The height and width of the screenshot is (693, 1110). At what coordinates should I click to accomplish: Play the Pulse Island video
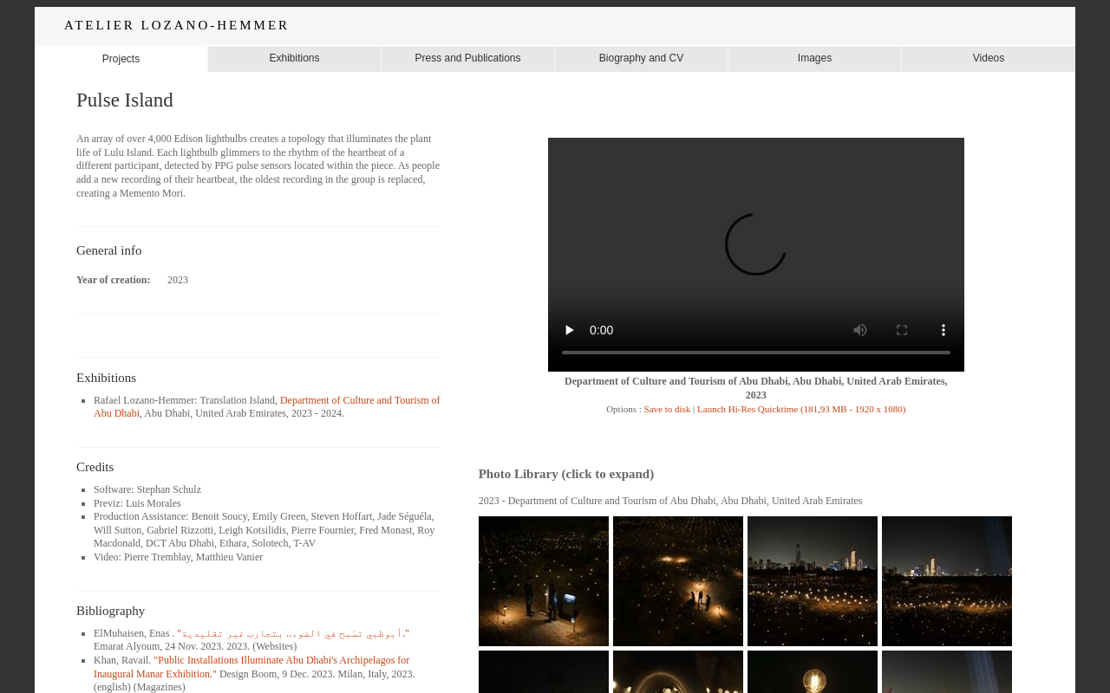click(x=569, y=330)
